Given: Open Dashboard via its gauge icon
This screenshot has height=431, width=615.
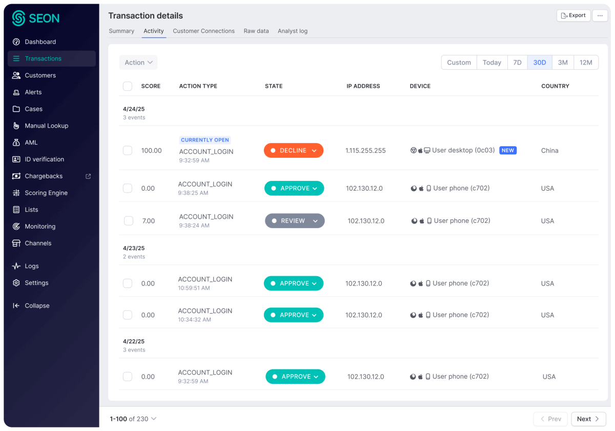Looking at the screenshot, I should coord(16,42).
